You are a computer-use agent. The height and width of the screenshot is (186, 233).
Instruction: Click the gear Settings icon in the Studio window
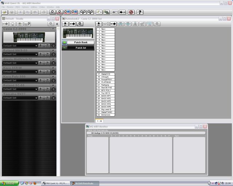pyautogui.click(x=51, y=24)
